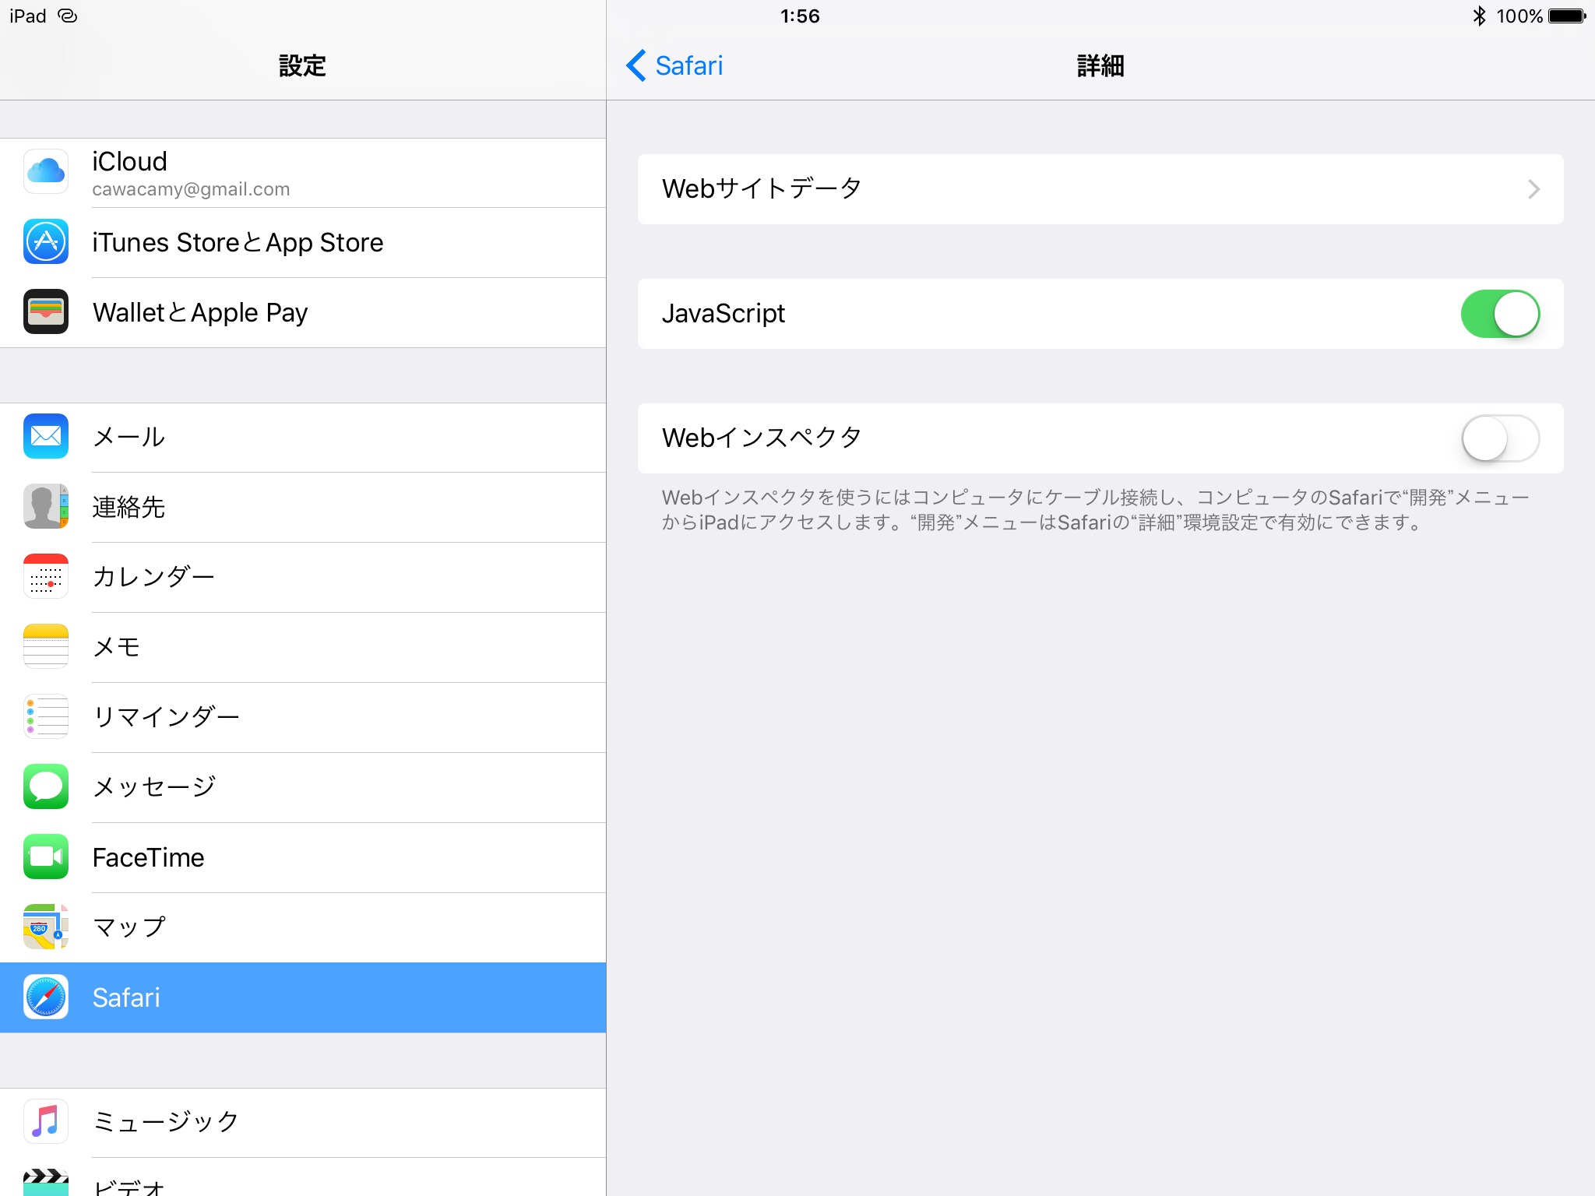Tap the Maps icon
Image resolution: width=1595 pixels, height=1196 pixels.
pos(46,927)
